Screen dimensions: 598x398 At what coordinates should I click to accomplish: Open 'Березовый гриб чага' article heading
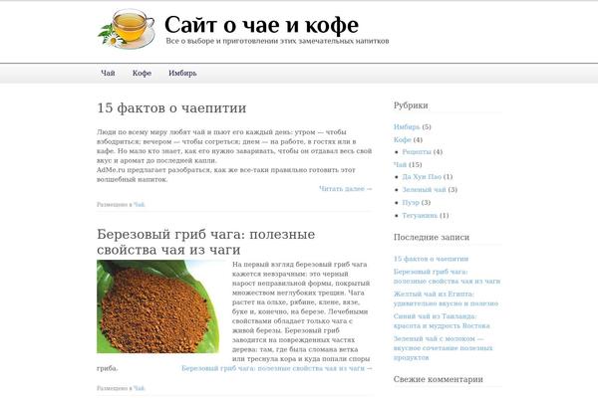point(206,242)
